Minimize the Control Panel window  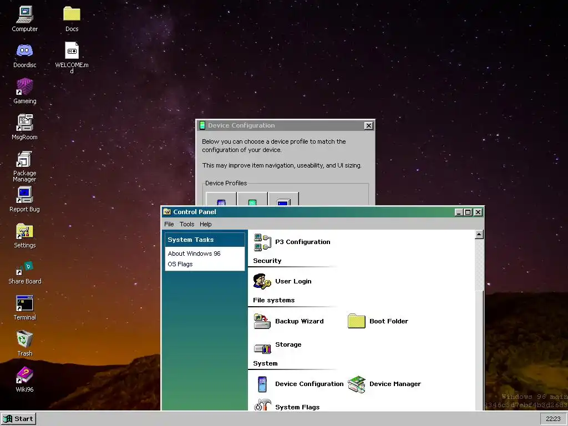pyautogui.click(x=459, y=212)
